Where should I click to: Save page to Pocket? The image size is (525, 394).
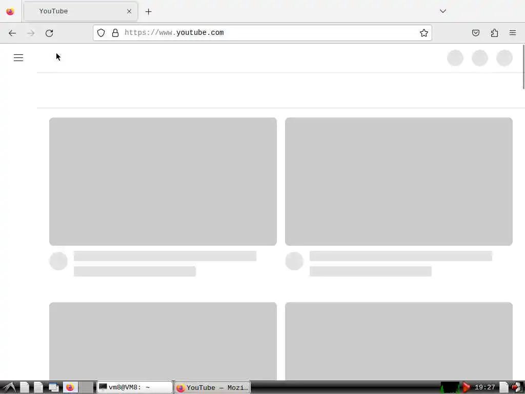(x=475, y=33)
